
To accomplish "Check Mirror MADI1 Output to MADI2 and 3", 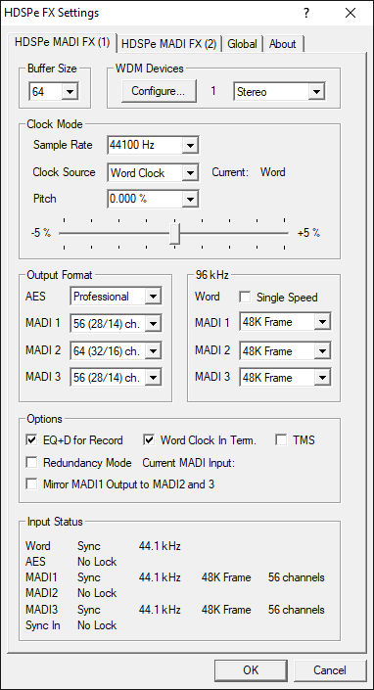I will [x=31, y=484].
